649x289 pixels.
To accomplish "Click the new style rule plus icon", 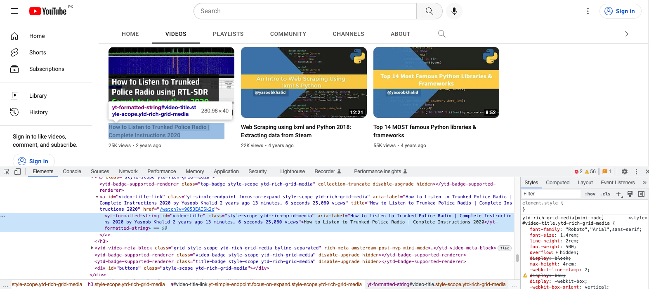I will click(x=618, y=194).
